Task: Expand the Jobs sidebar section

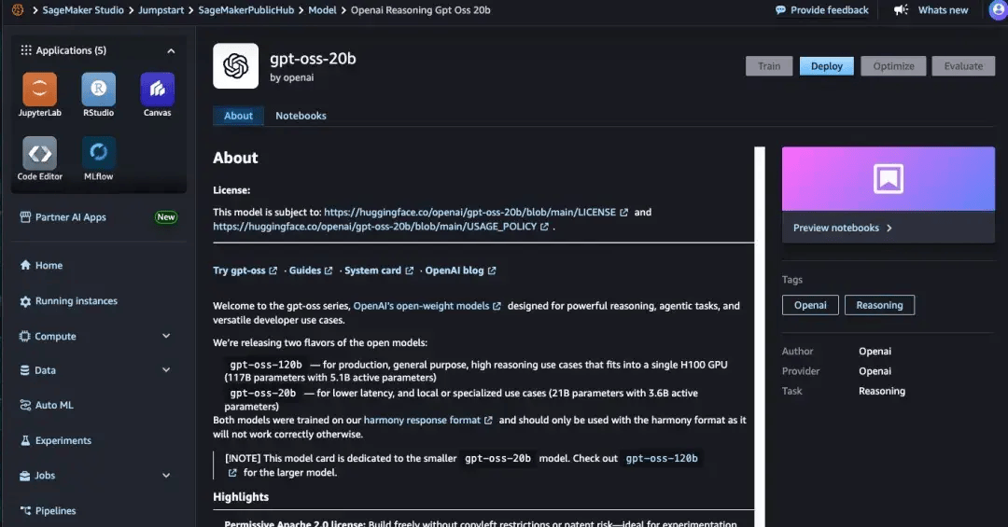Action: [166, 476]
